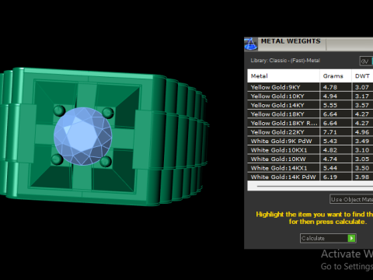Image resolution: width=373 pixels, height=280 pixels.
Task: Click the 4.94 grams value
Action: pyautogui.click(x=330, y=96)
